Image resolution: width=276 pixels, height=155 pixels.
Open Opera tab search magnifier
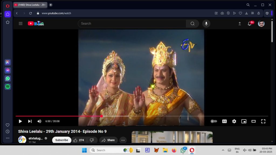[x=248, y=5]
